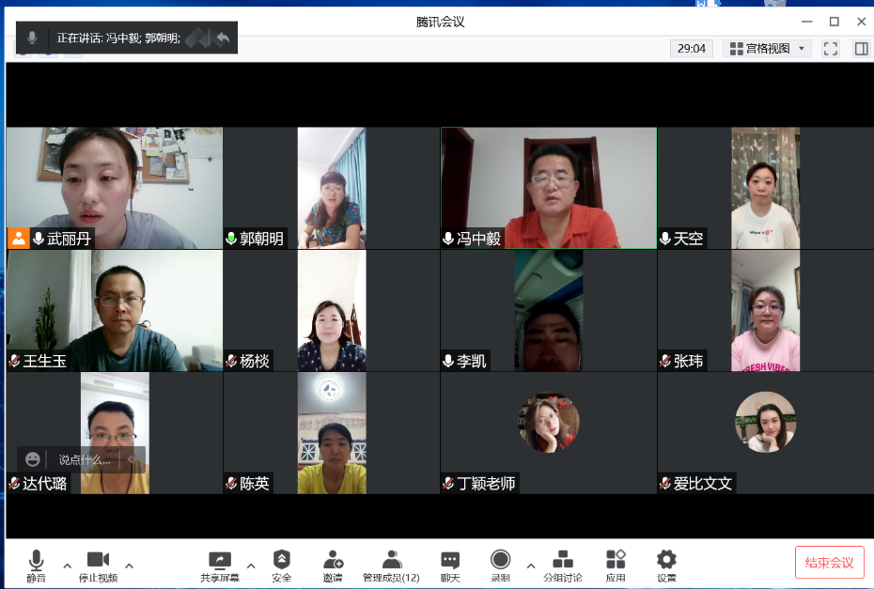The image size is (874, 589).
Task: Expand video options arrow beside 停止视频
Action: [129, 566]
